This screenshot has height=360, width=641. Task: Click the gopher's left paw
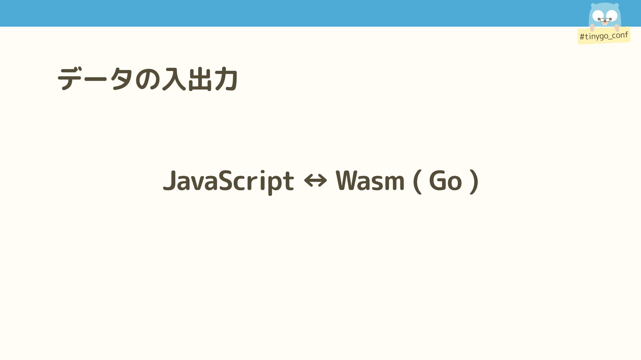(x=592, y=28)
